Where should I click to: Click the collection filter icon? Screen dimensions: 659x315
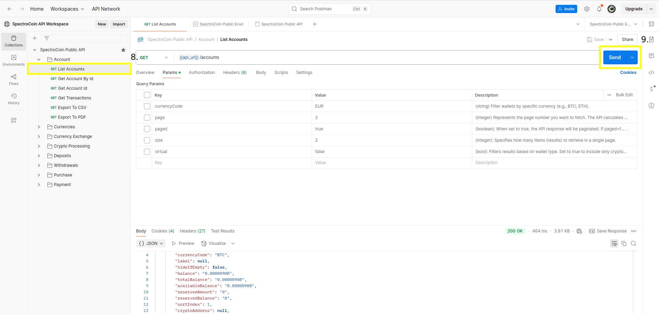(x=47, y=38)
